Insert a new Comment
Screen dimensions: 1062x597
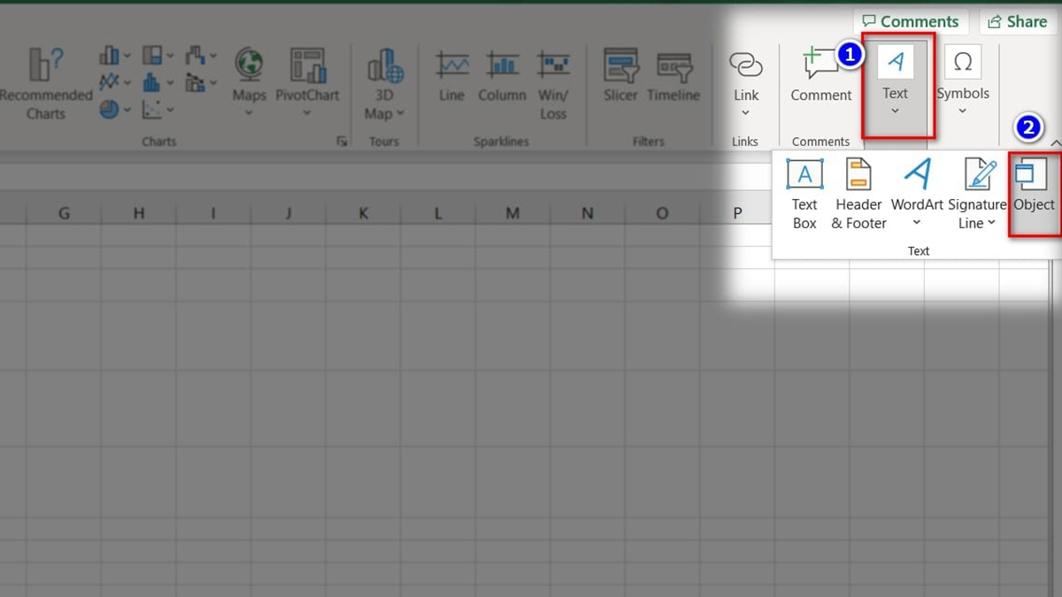pyautogui.click(x=820, y=75)
